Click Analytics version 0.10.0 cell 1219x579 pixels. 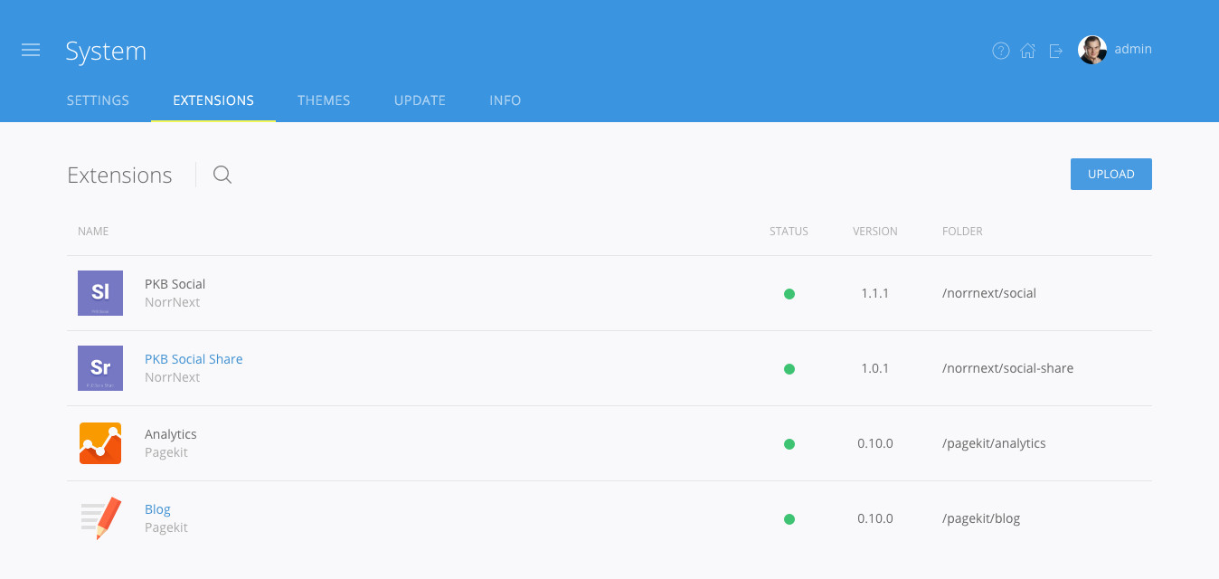point(875,443)
